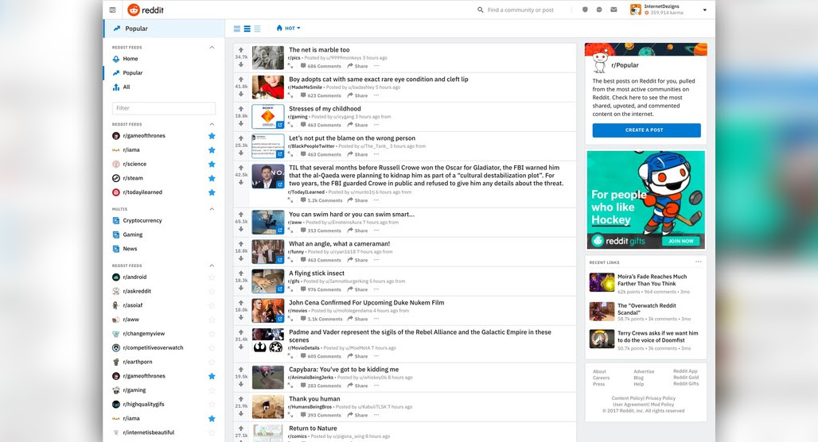
Task: Unfavorite r/iama in top favorites list
Action: [x=212, y=150]
